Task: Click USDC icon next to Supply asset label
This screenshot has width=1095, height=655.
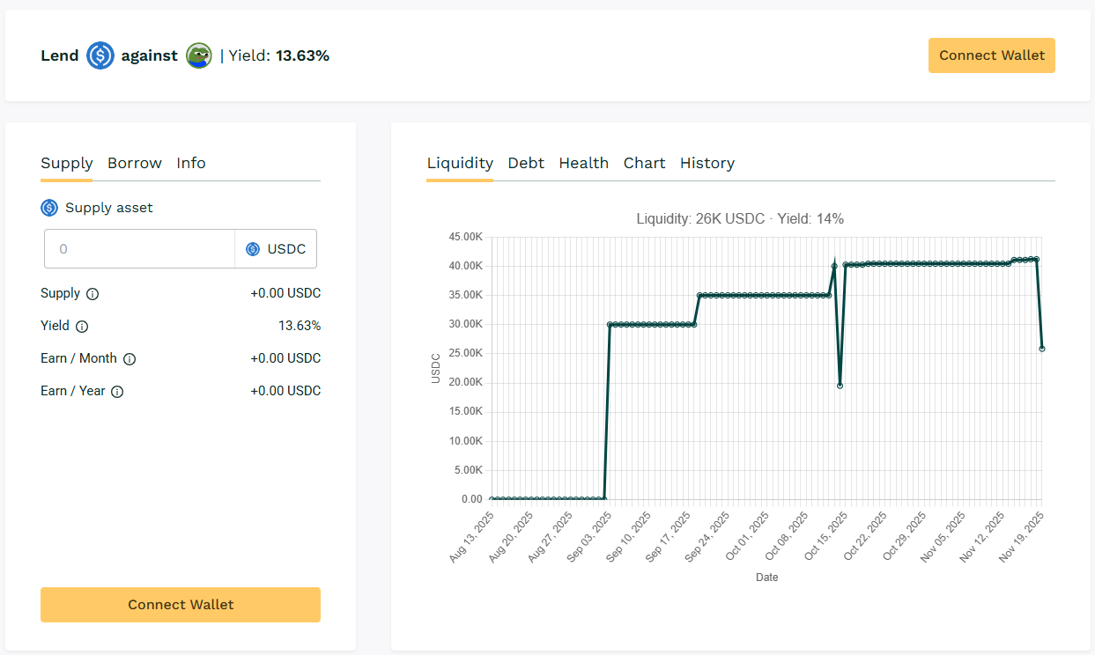Action: (49, 208)
